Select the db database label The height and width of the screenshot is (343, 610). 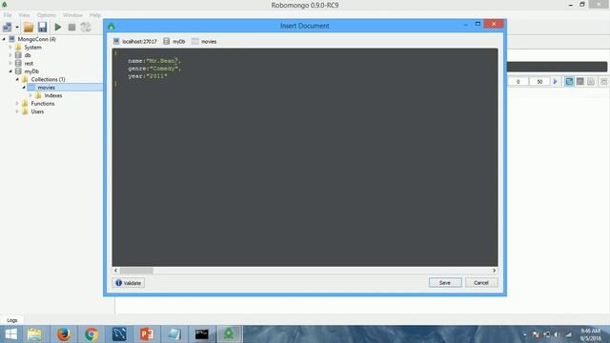tap(28, 55)
